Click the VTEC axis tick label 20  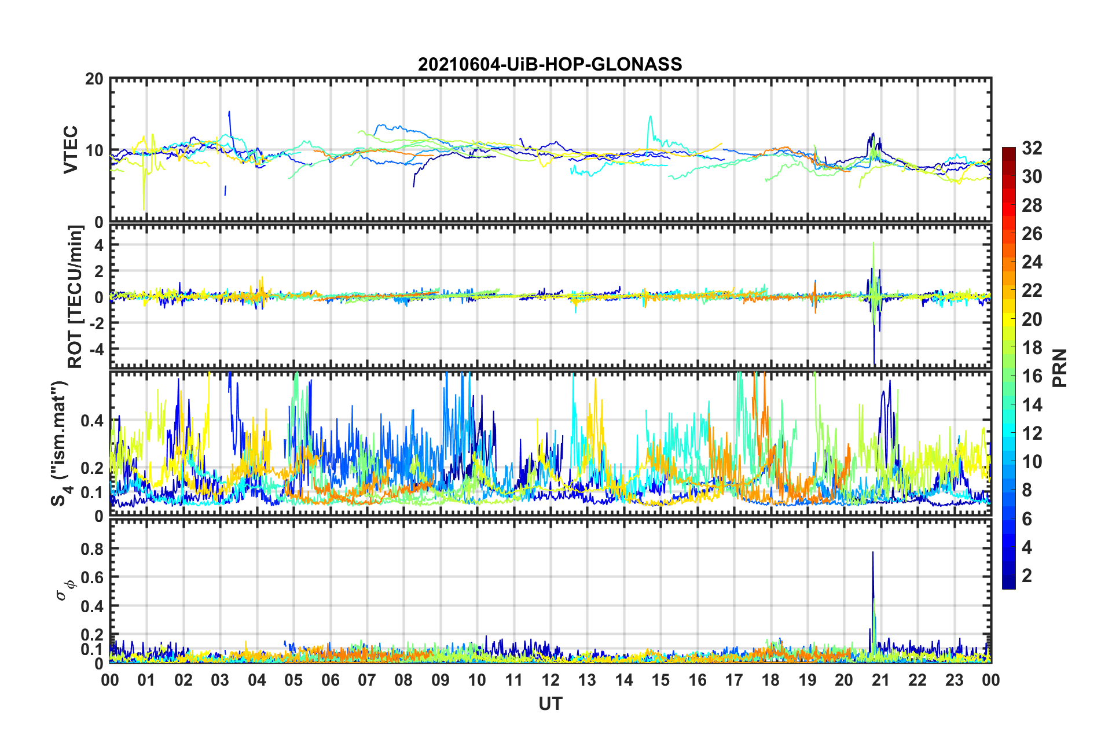pos(94,79)
